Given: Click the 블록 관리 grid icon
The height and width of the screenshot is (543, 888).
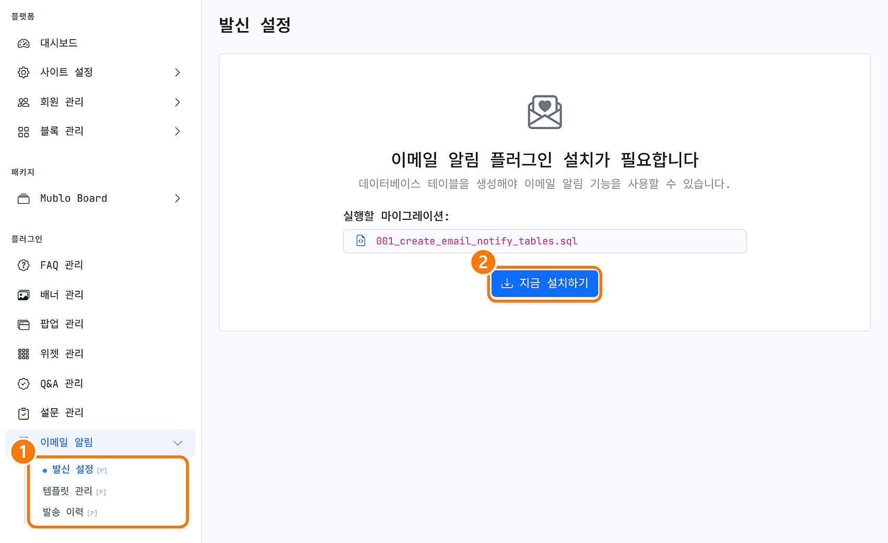Looking at the screenshot, I should pyautogui.click(x=24, y=132).
